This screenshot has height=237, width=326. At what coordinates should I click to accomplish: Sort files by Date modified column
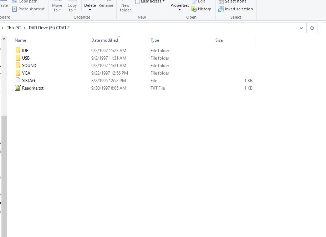105,40
